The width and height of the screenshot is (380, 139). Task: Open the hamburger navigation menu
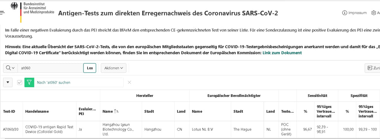click(x=2, y=13)
